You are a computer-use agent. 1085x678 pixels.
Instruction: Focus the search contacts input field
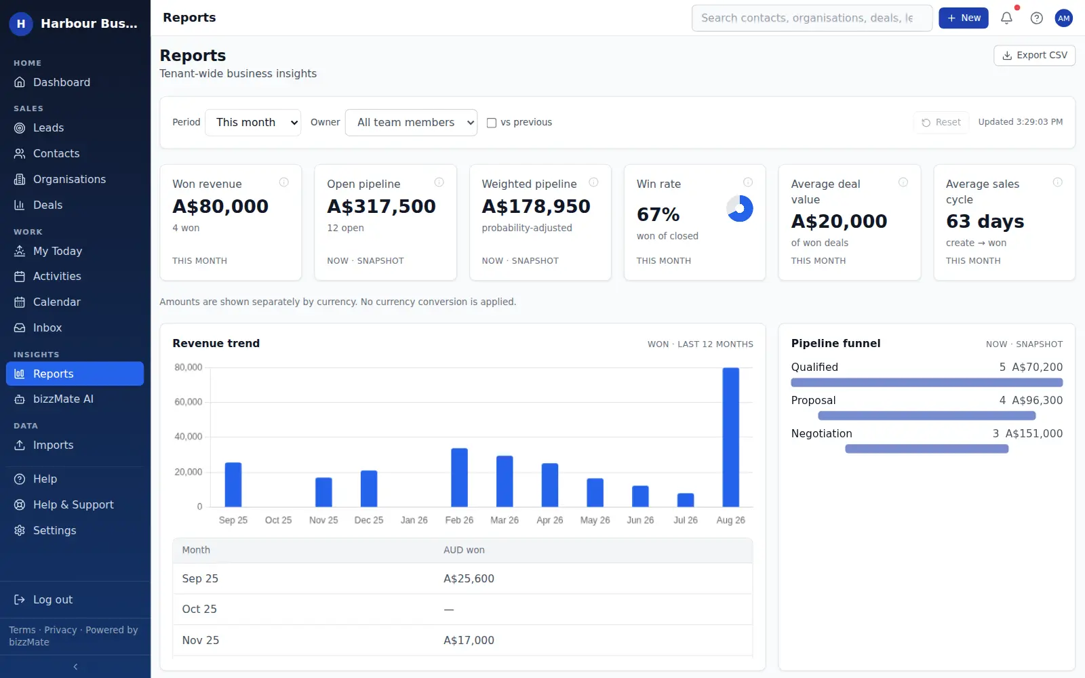(x=812, y=18)
